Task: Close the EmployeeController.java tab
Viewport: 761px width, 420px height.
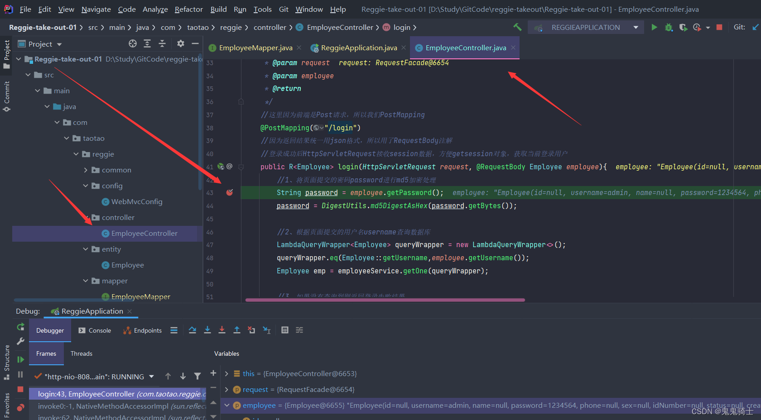Action: click(513, 48)
